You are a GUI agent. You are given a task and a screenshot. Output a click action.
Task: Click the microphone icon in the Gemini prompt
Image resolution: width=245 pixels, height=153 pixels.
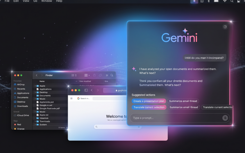(x=225, y=118)
